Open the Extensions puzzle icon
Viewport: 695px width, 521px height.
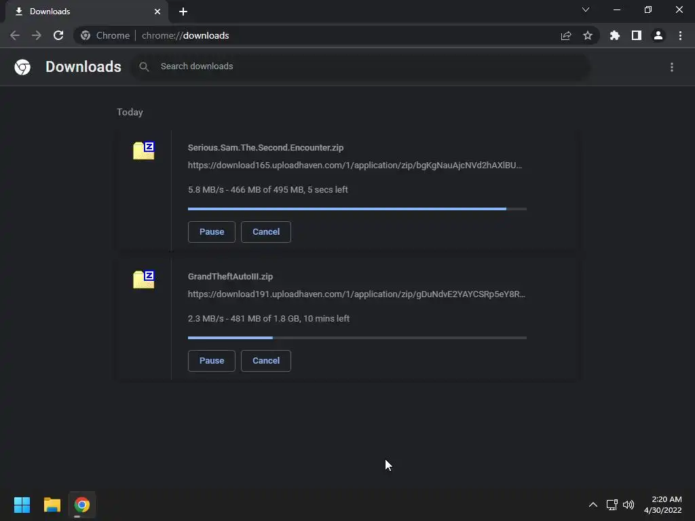coord(615,35)
